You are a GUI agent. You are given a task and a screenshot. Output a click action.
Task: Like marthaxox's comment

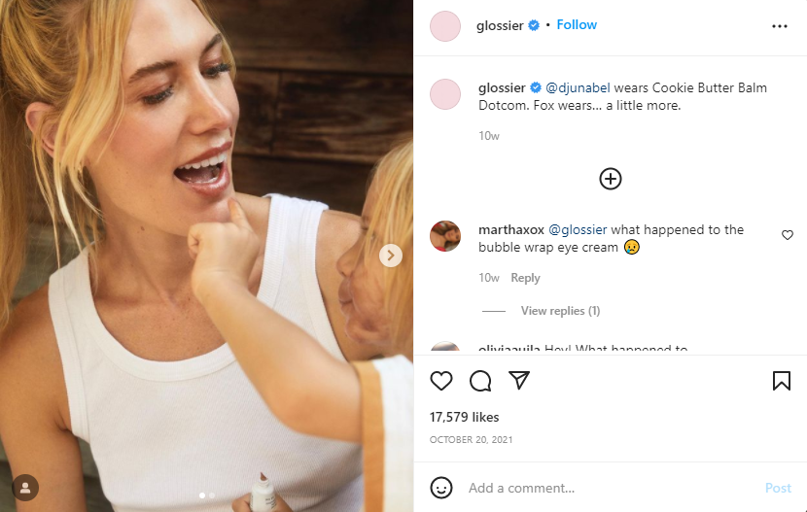pos(788,235)
